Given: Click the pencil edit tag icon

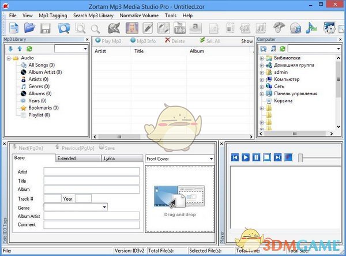Looking at the screenshot, I should pos(148,28).
